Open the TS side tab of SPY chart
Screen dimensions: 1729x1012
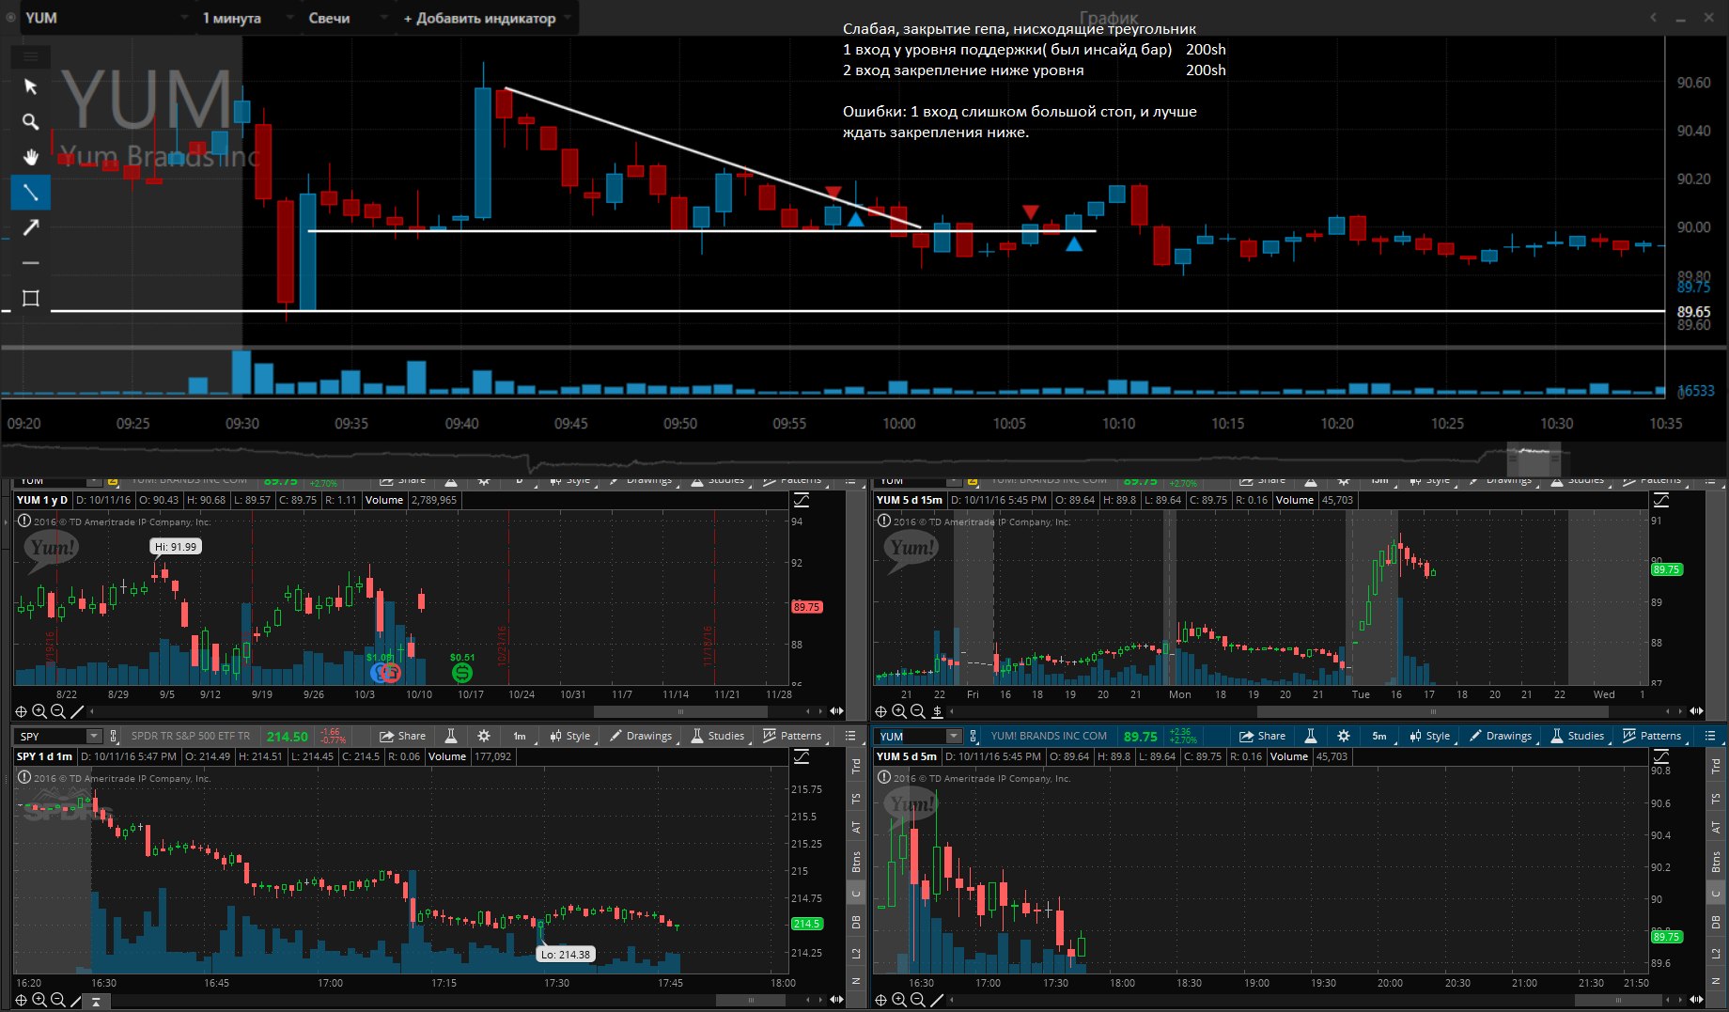(x=856, y=799)
